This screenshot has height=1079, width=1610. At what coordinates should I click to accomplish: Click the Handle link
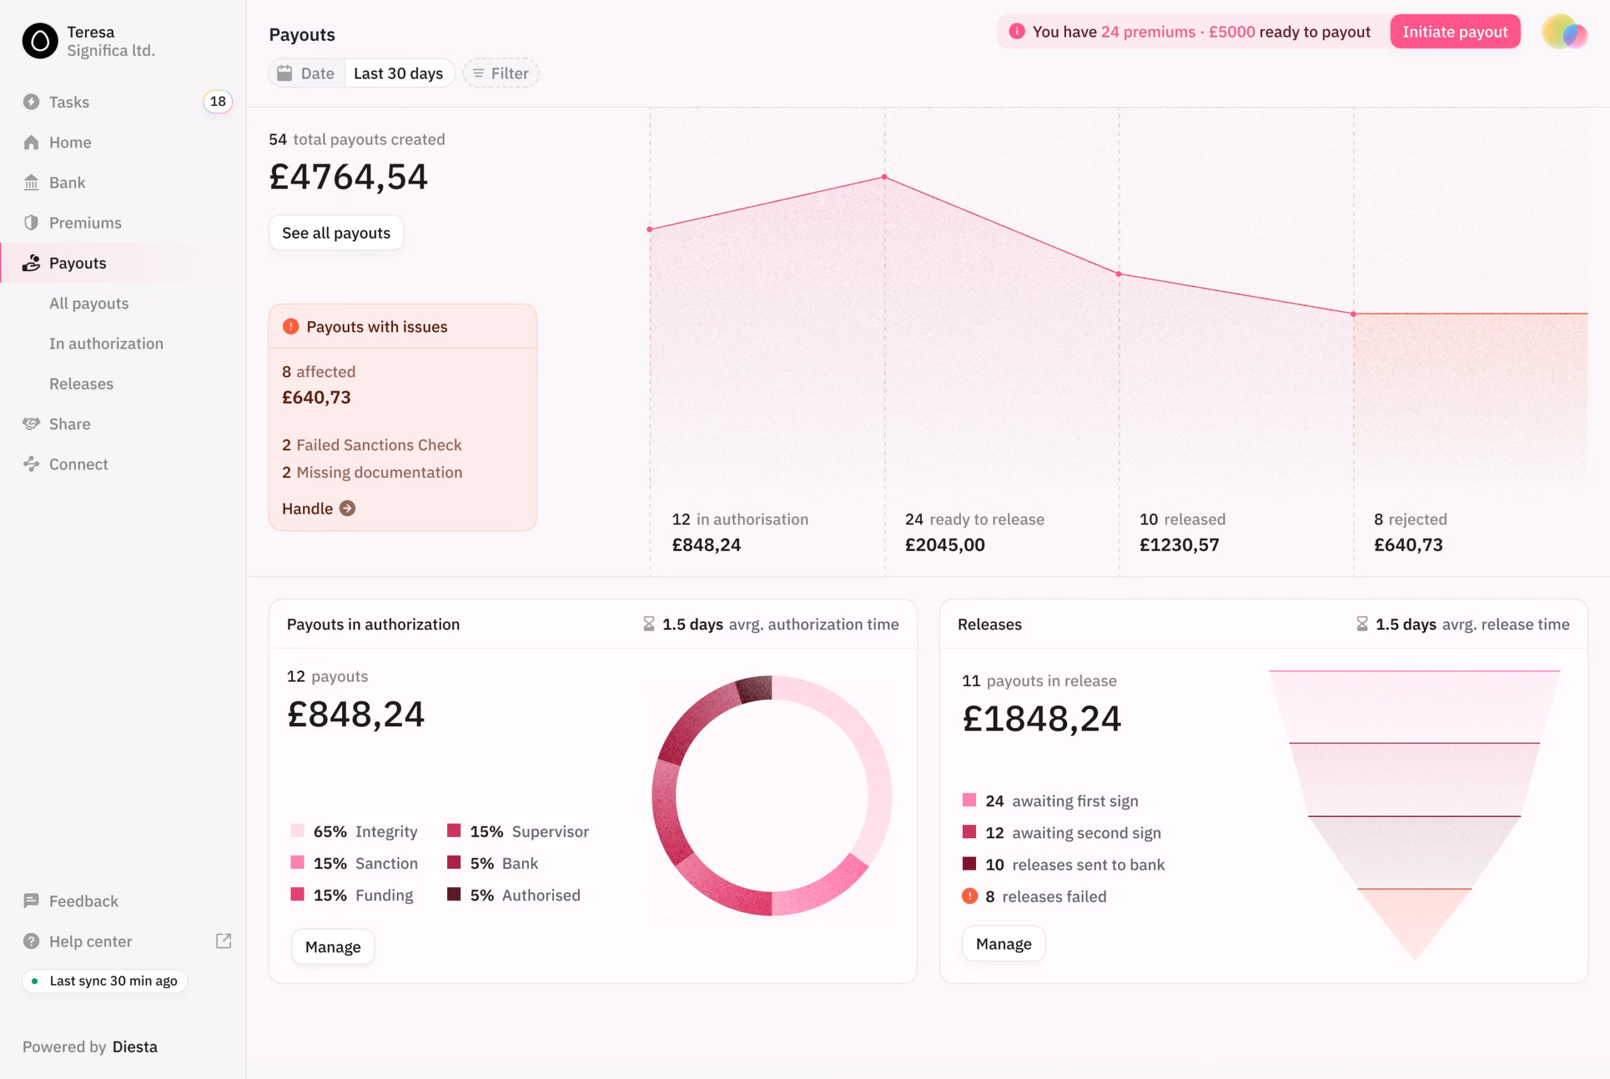point(319,509)
